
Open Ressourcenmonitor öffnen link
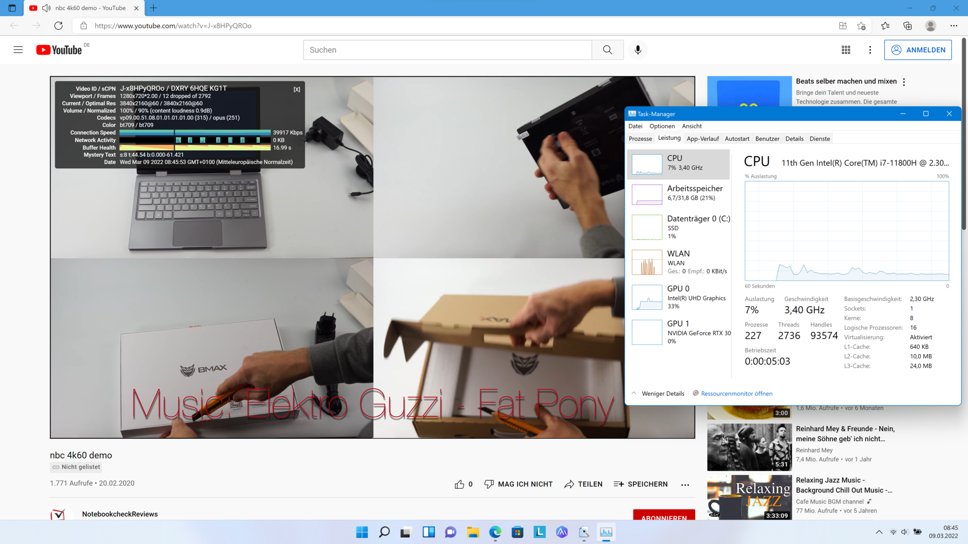737,393
